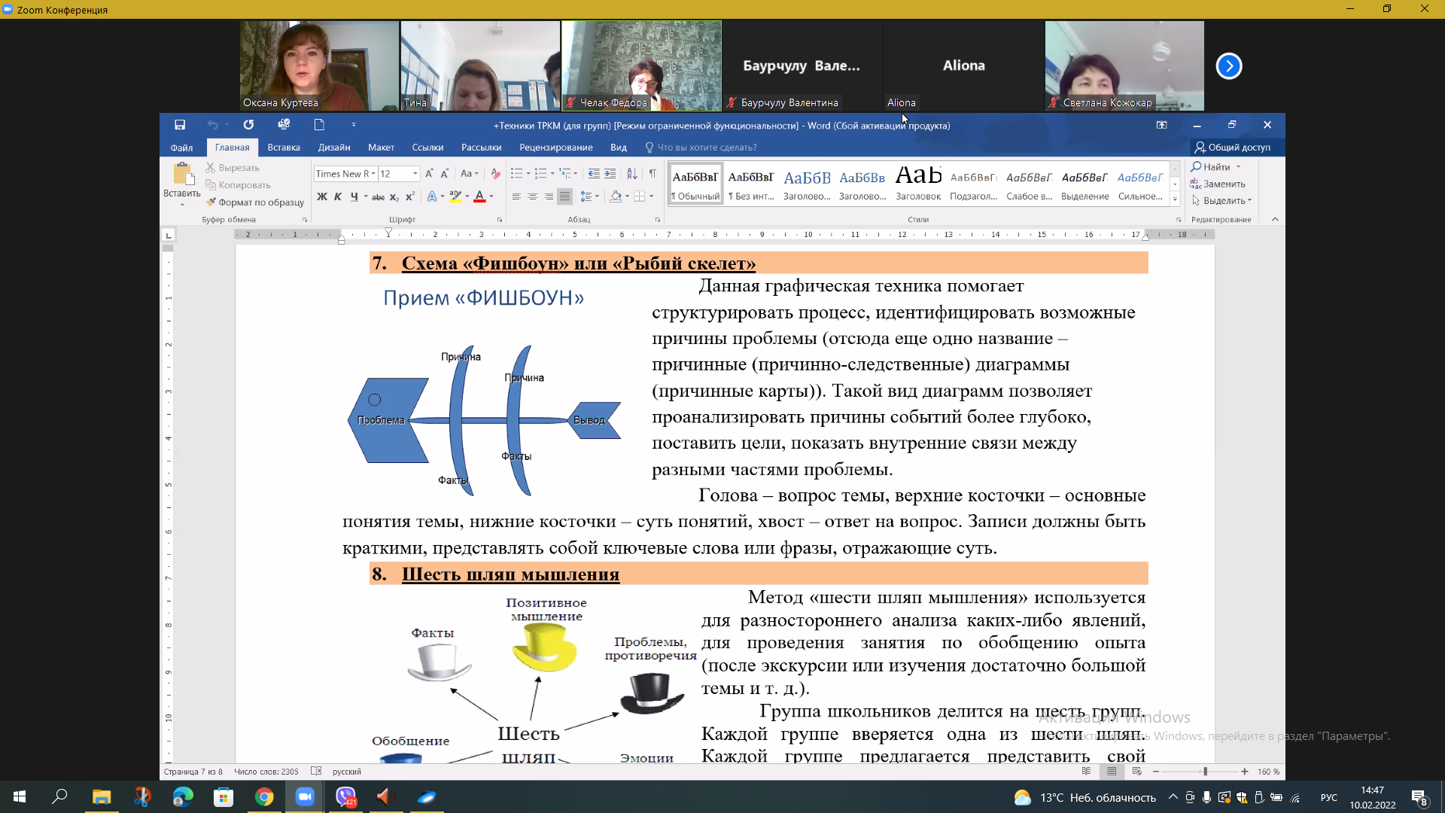This screenshot has width=1445, height=813.
Task: Expand the line spacing dropdown
Action: 598,196
